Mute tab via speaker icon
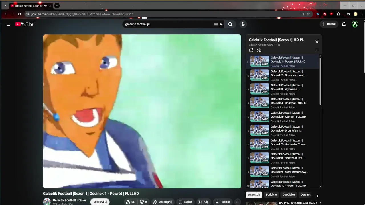Image resolution: width=365 pixels, height=205 pixels. 45,5
